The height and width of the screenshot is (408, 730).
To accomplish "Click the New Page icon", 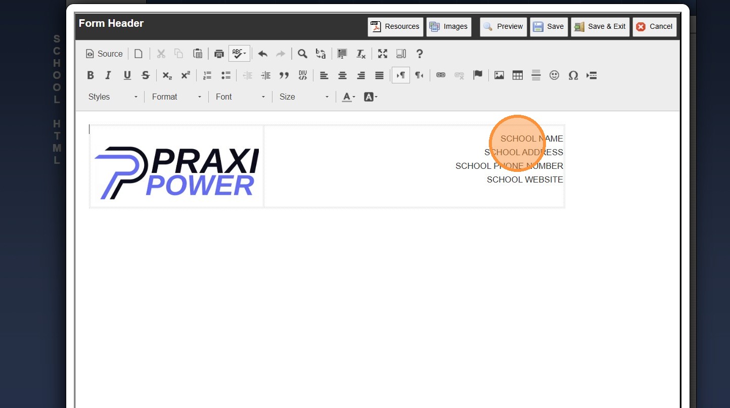I will coord(139,54).
